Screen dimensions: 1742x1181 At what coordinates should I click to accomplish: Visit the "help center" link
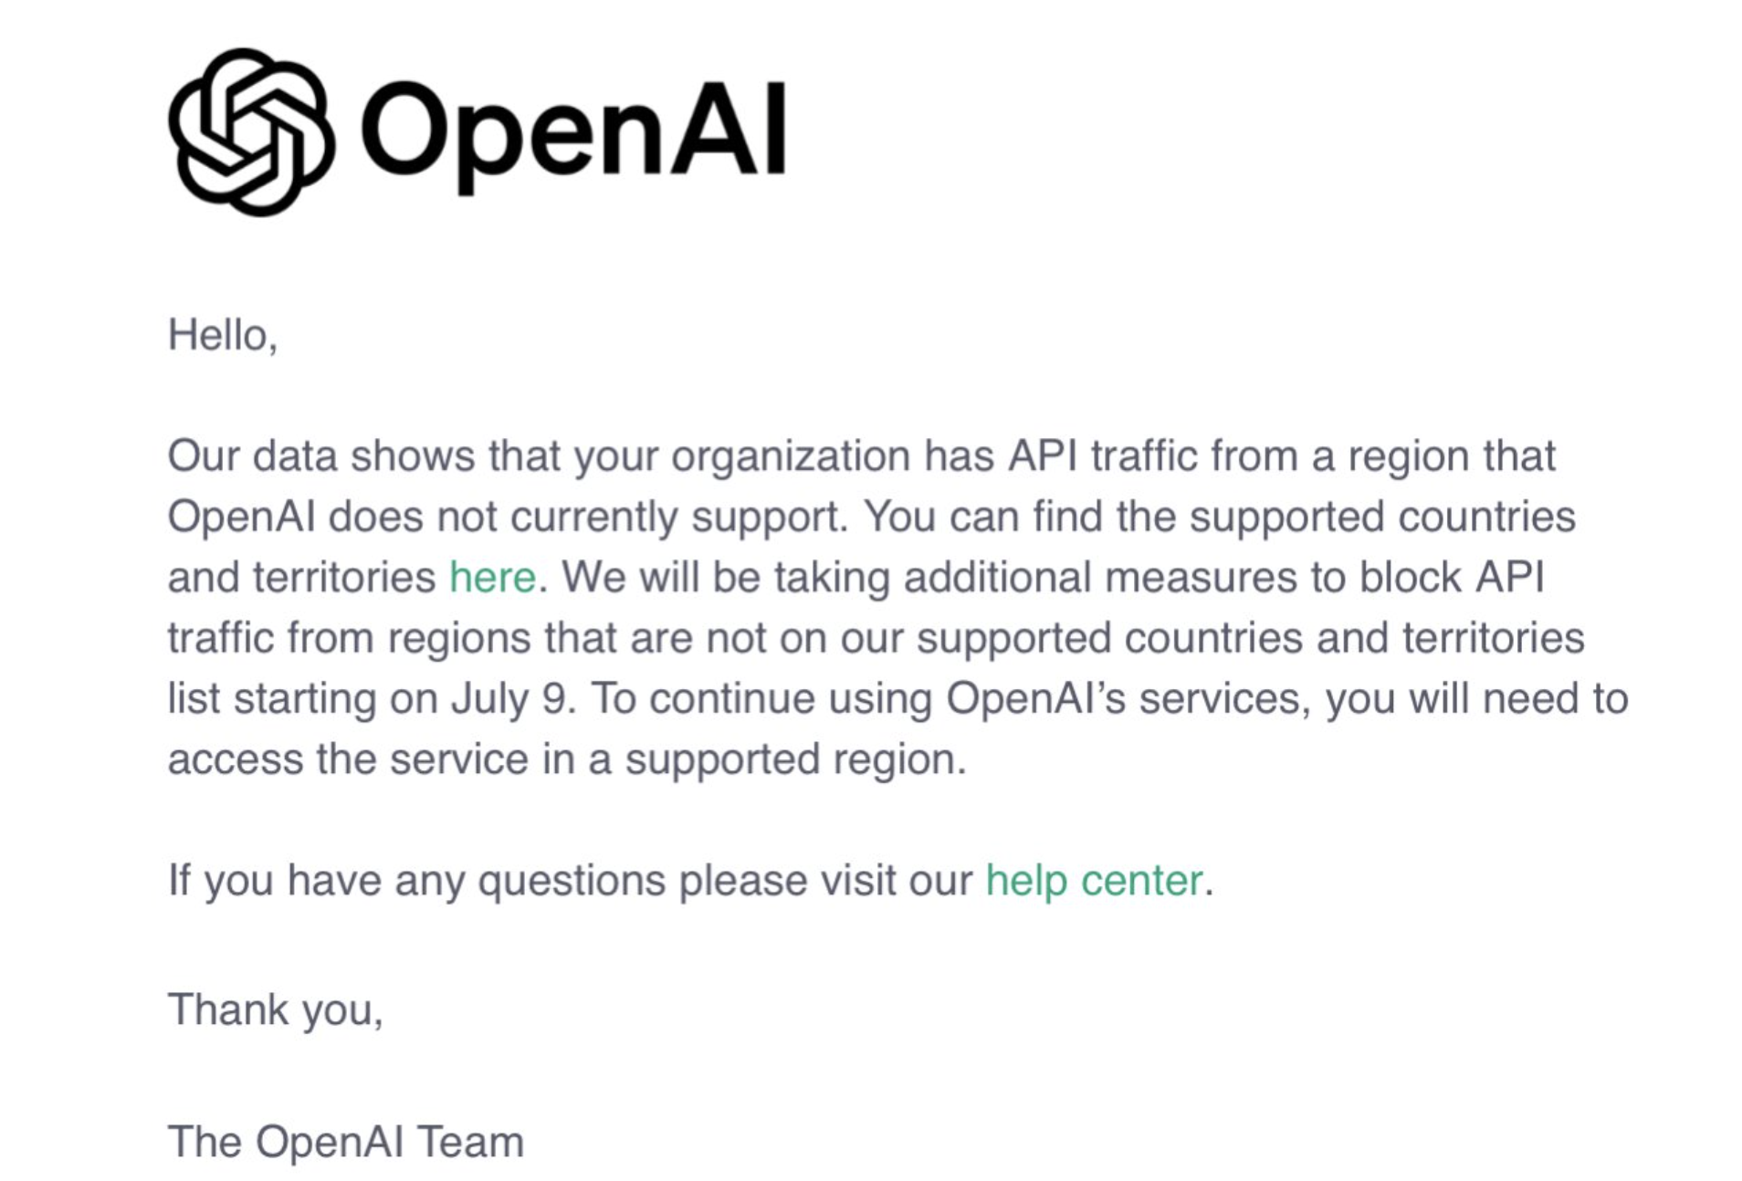pyautogui.click(x=1094, y=881)
